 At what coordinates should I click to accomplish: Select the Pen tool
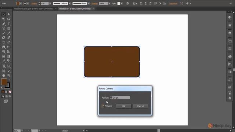coord(4,24)
